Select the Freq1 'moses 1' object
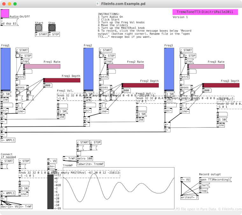Image resolution: width=242 pixels, height=215 pixels. (x=22, y=87)
